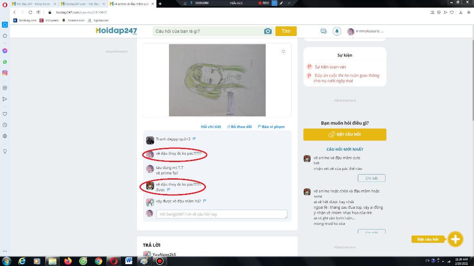Image resolution: width=474 pixels, height=266 pixels.
Task: Click the 'Câu hỏi của bạn là gì?' search field
Action: (209, 31)
